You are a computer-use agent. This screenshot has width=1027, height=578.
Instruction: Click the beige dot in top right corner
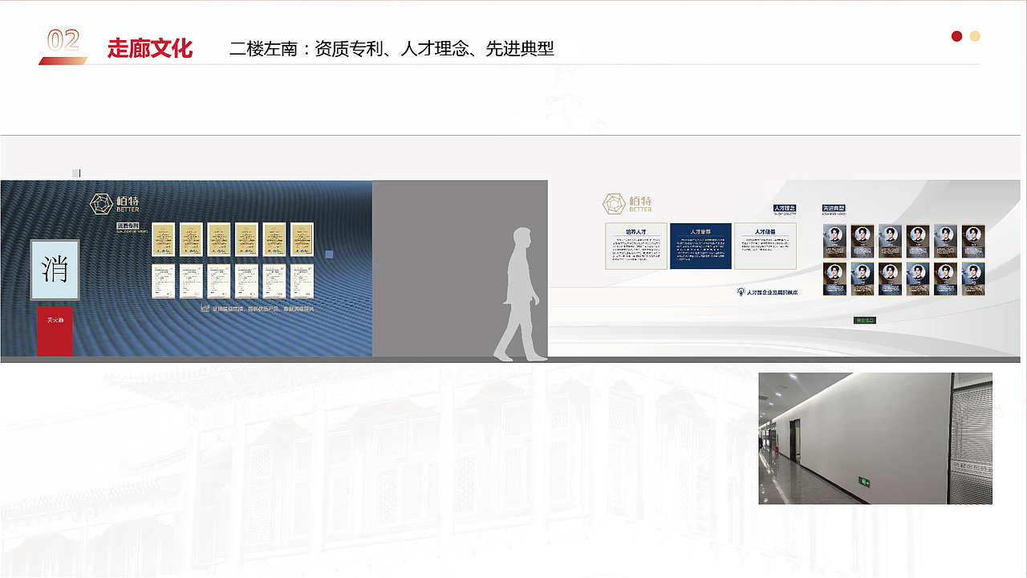(x=974, y=36)
